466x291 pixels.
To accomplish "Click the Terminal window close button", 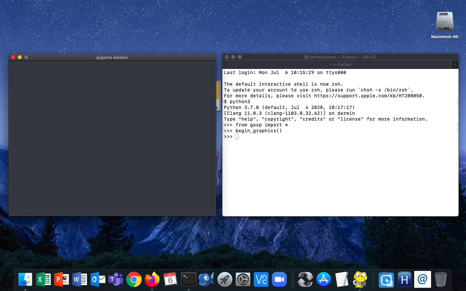I will (227, 57).
